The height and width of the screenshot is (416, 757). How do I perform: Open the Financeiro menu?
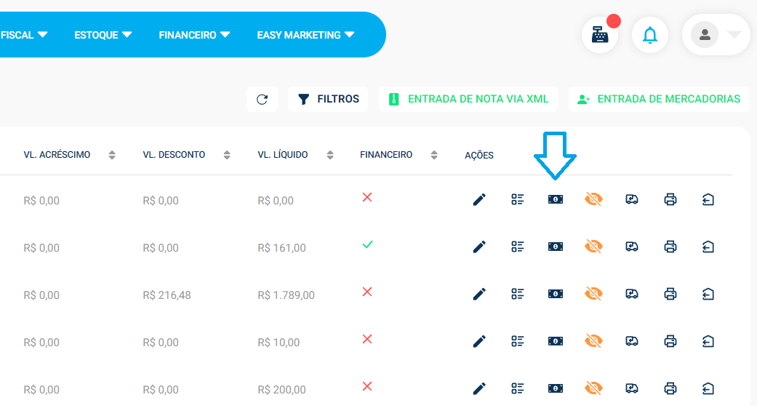pos(194,35)
